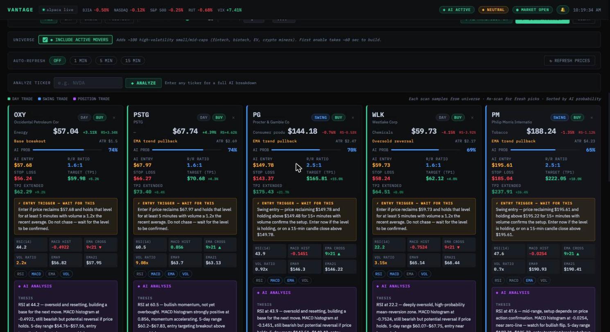
Task: Toggle EMA chip on PSTG card
Action: click(x=171, y=274)
